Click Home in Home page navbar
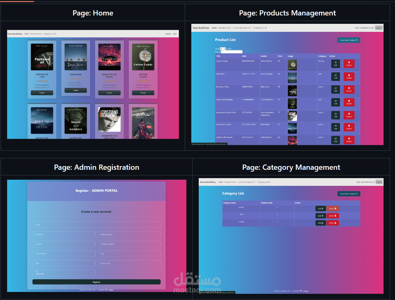 pos(27,34)
